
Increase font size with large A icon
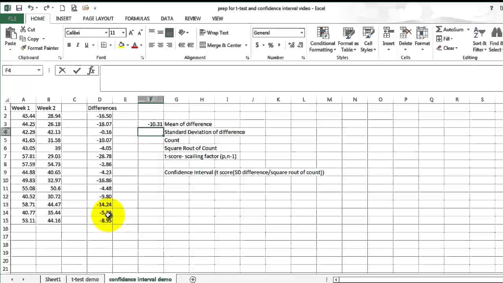click(132, 33)
